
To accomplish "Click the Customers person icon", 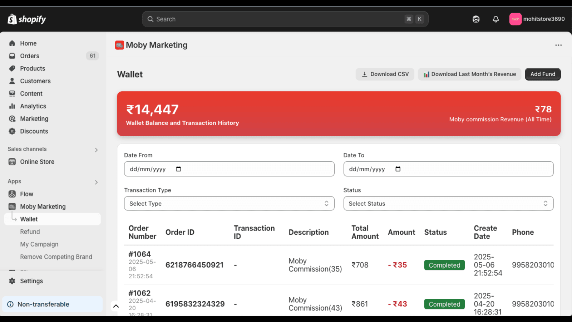I will click(x=12, y=81).
